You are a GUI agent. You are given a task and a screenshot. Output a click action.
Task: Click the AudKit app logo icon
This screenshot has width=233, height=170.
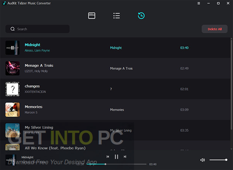pyautogui.click(x=5, y=3)
